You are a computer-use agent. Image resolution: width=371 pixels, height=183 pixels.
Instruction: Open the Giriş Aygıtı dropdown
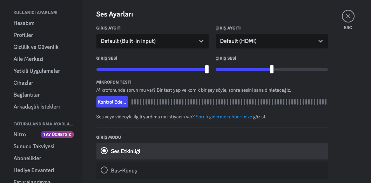[x=152, y=41]
